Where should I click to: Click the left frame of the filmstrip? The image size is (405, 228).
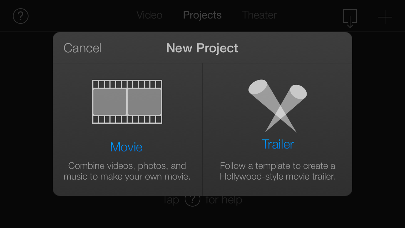click(110, 102)
